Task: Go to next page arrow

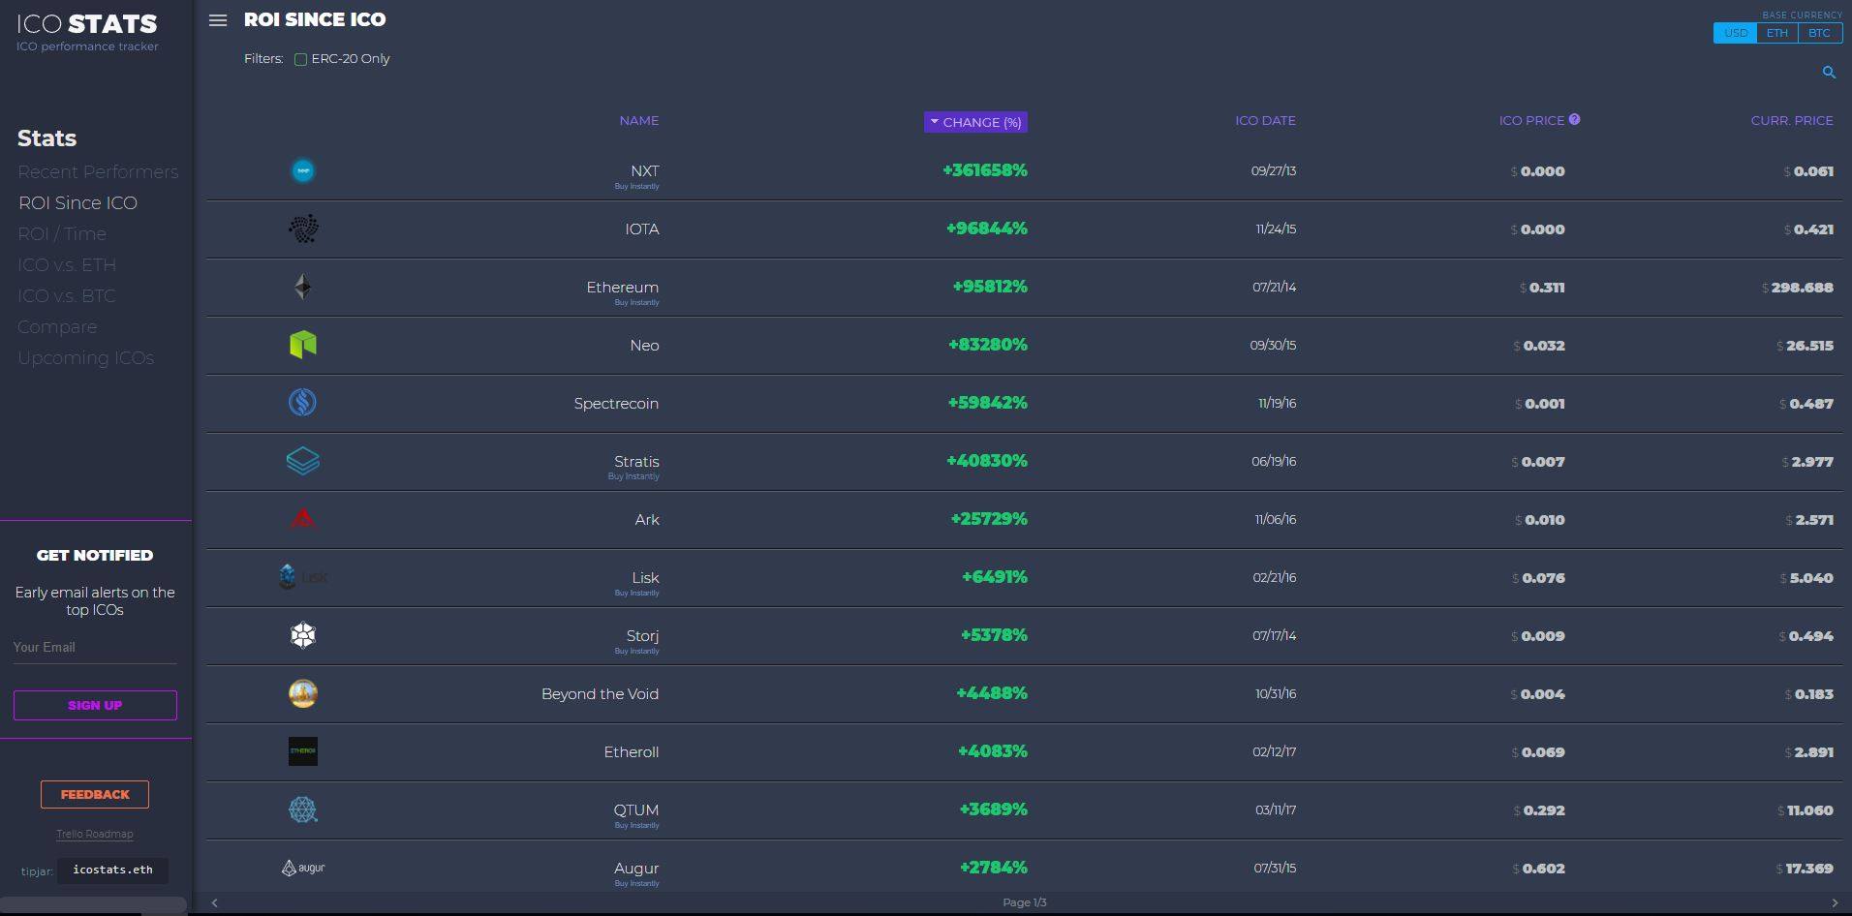Action: point(1834,902)
